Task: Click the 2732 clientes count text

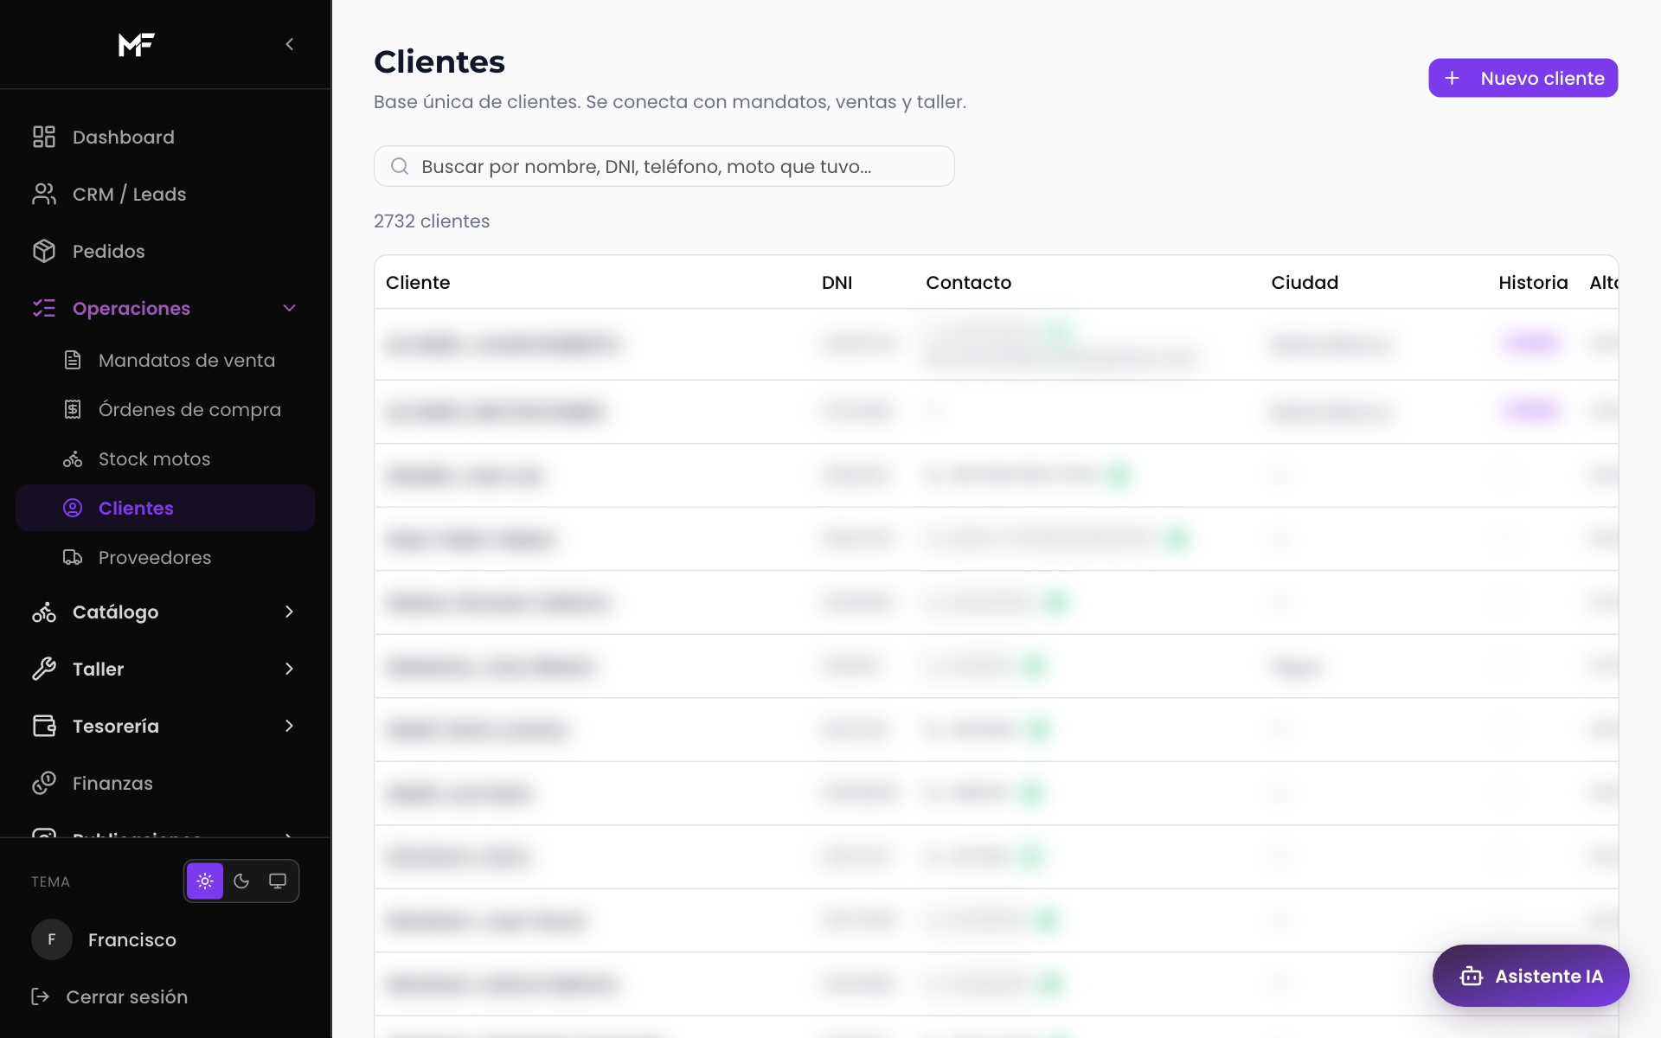Action: click(432, 221)
